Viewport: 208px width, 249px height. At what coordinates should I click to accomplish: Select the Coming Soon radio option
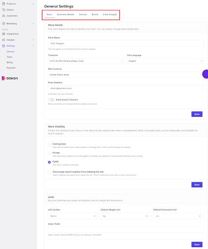click(49, 144)
